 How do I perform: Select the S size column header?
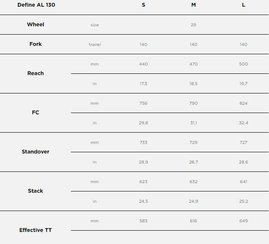coord(143,5)
